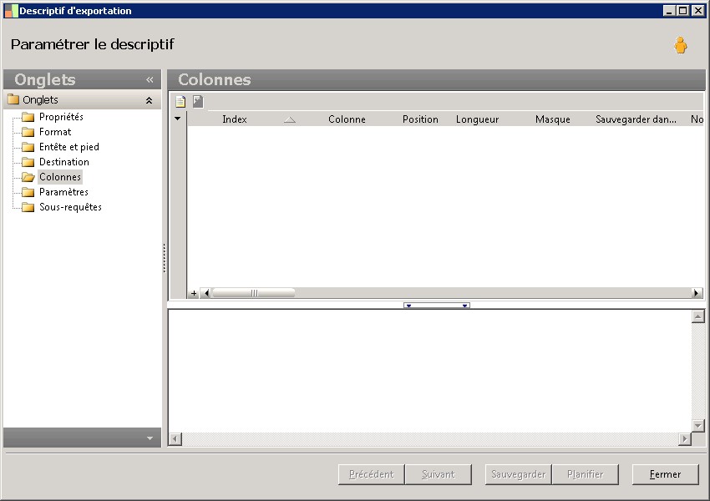
Task: Open the Format folder
Action: tap(55, 132)
